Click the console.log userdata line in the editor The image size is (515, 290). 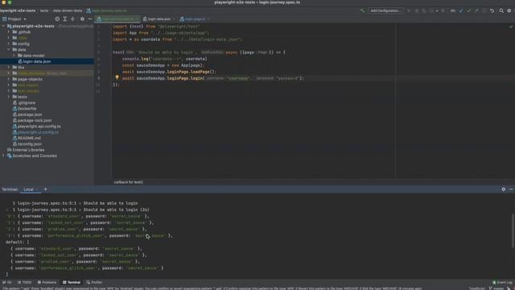coord(164,59)
